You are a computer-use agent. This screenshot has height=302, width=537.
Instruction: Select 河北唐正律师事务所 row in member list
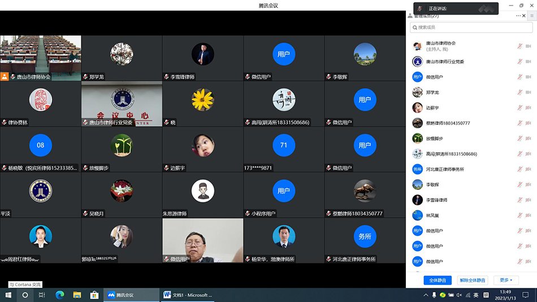click(x=471, y=169)
